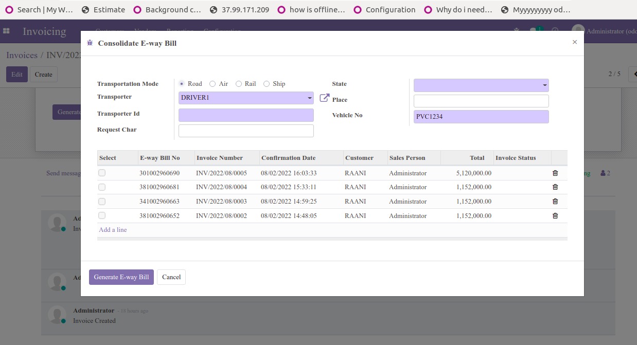Image resolution: width=637 pixels, height=345 pixels.
Task: Open the apps grid menu icon
Action: (x=6, y=31)
